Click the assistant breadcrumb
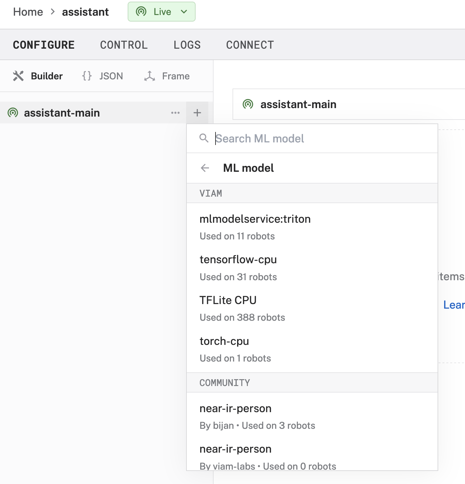Image resolution: width=465 pixels, height=484 pixels. (x=86, y=12)
